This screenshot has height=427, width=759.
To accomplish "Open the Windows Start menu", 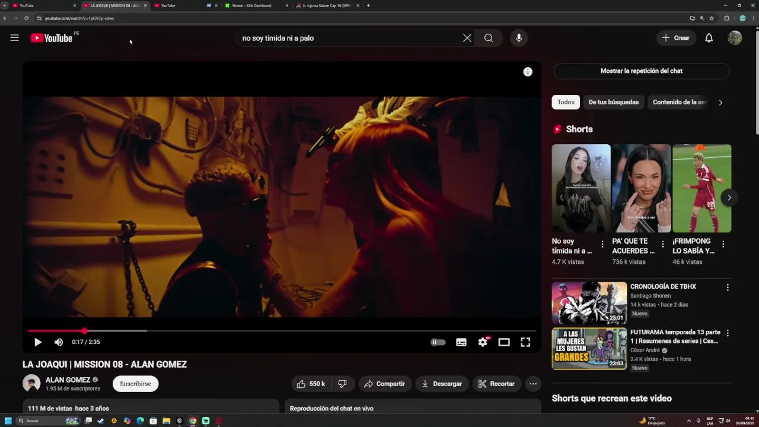I will (x=8, y=421).
